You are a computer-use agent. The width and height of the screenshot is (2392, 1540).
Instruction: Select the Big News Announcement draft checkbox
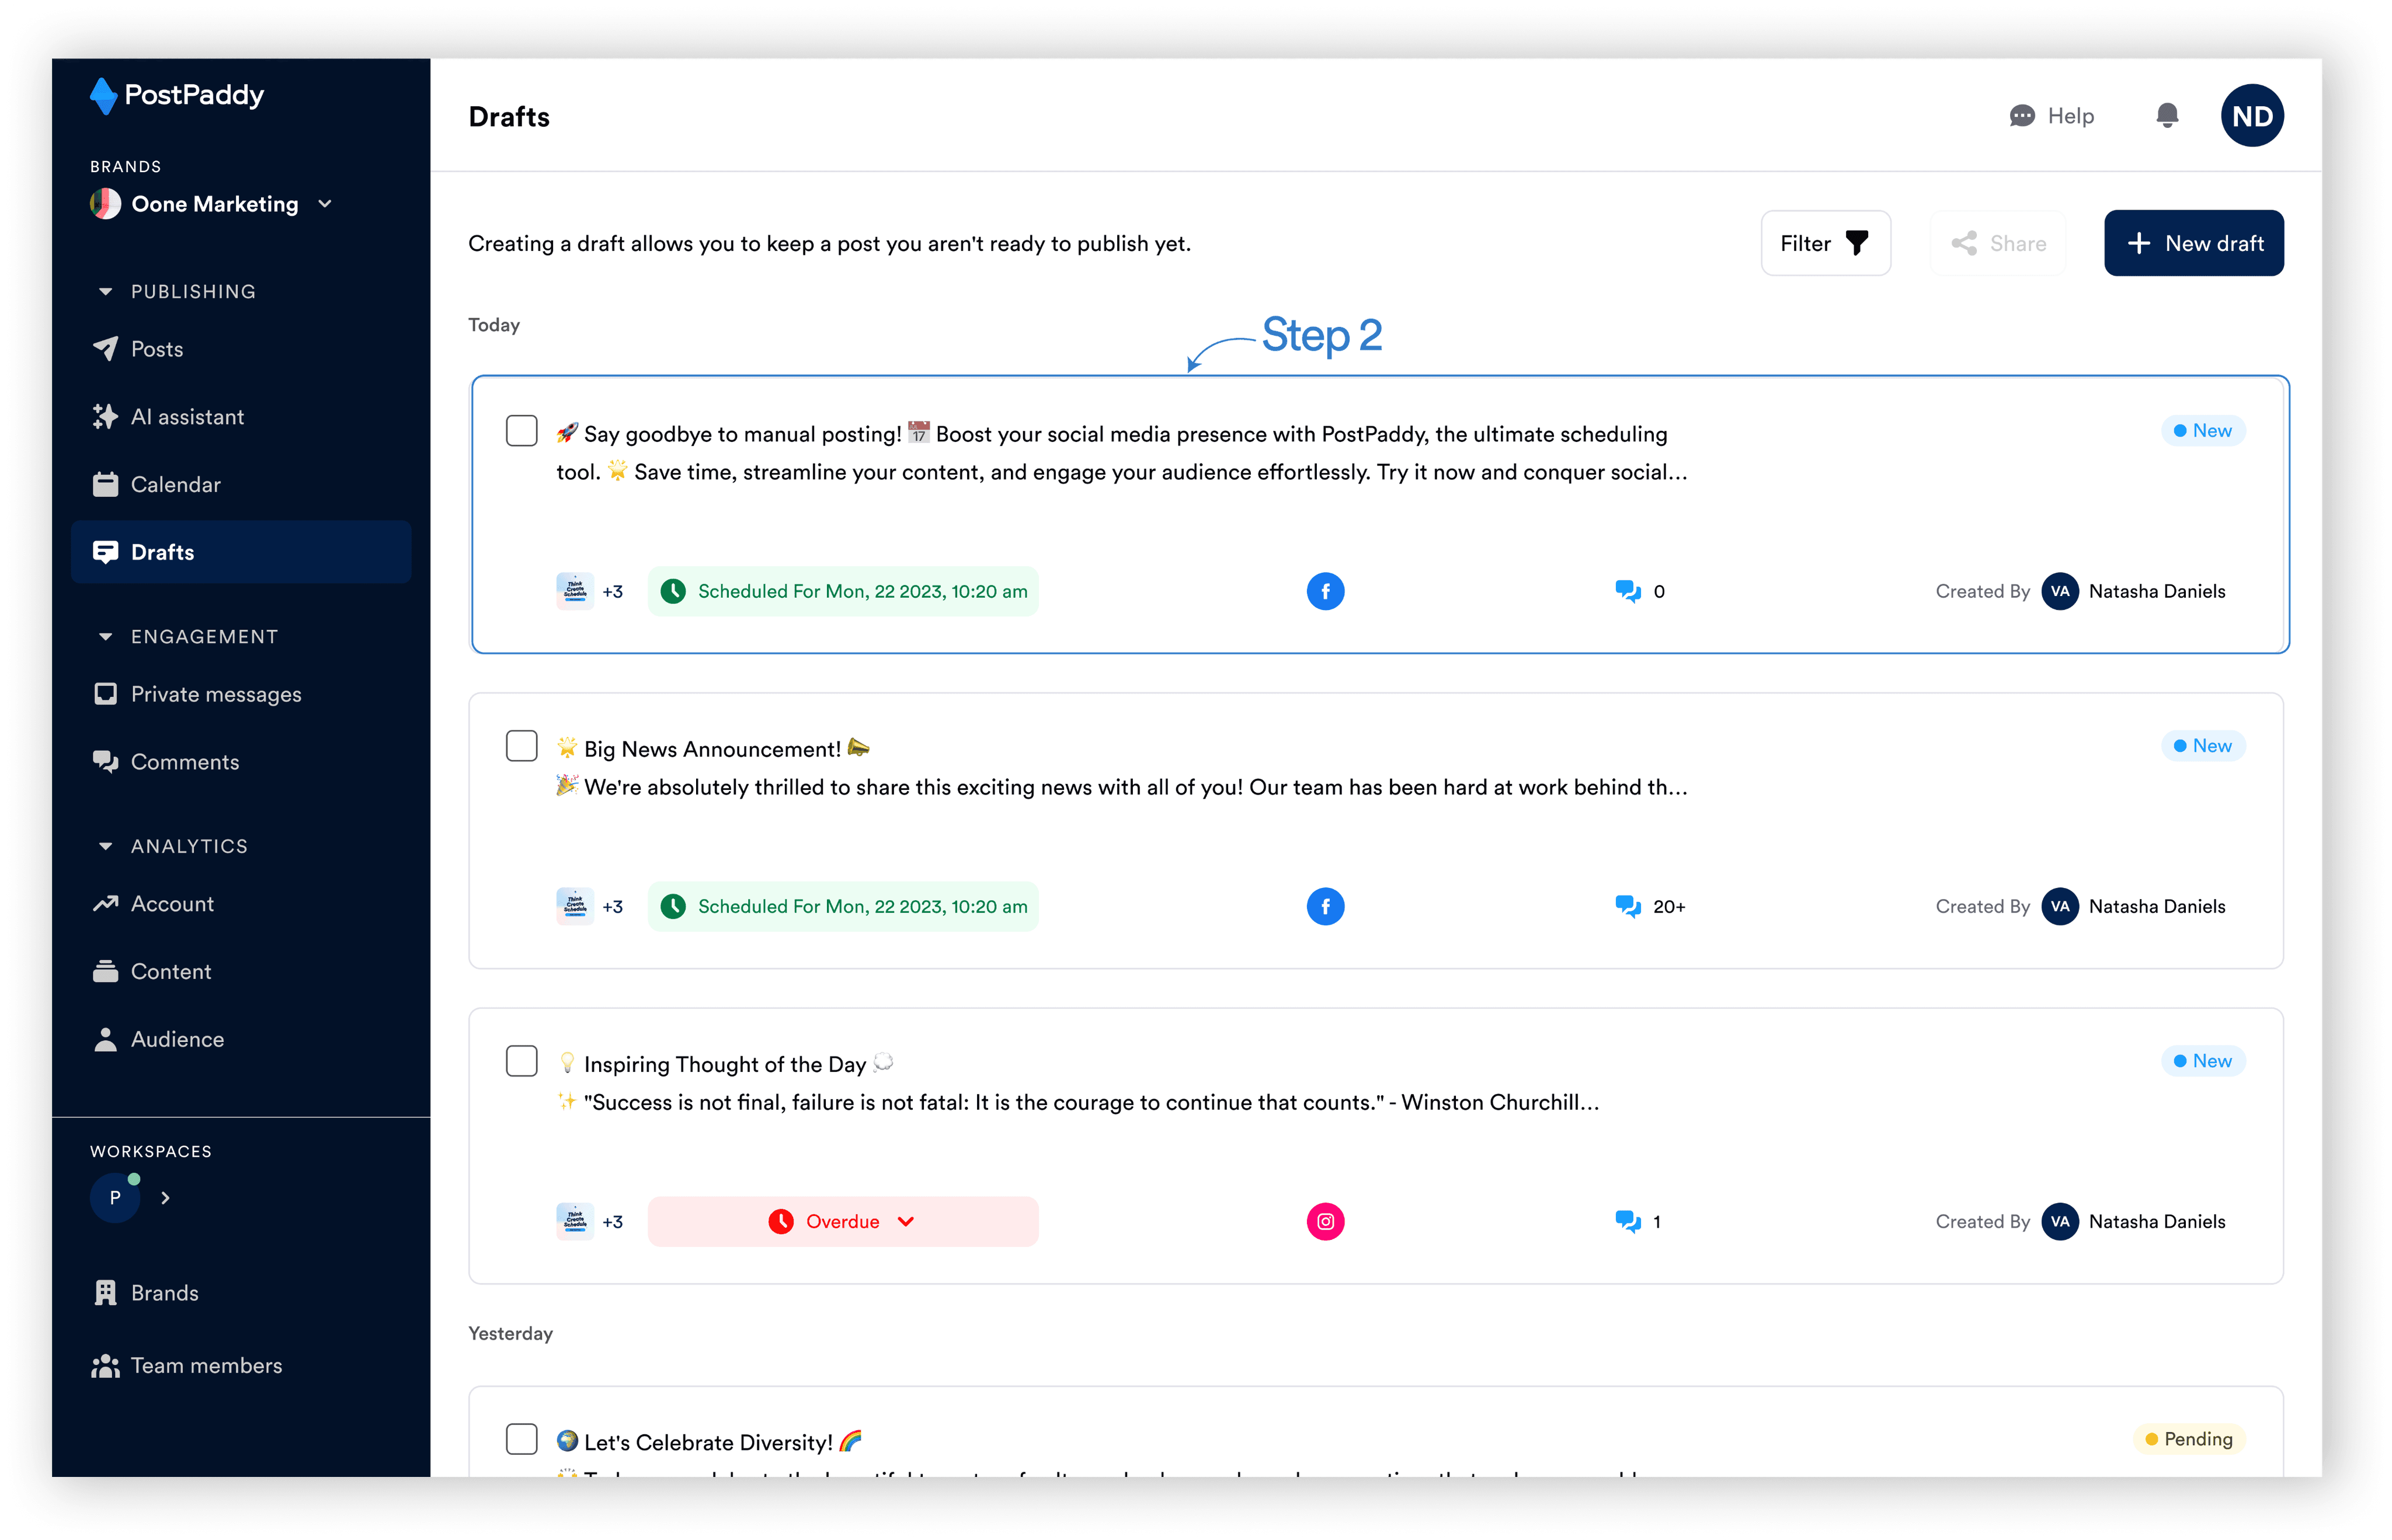521,746
